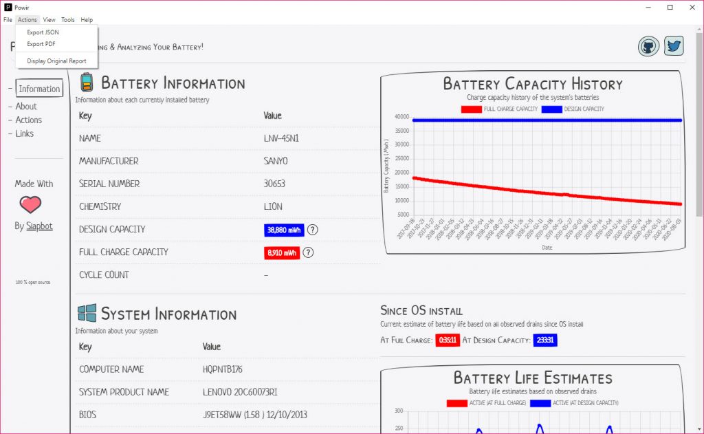Click the Since OS Install heading
Viewport: 704px width, 434px height.
point(421,310)
